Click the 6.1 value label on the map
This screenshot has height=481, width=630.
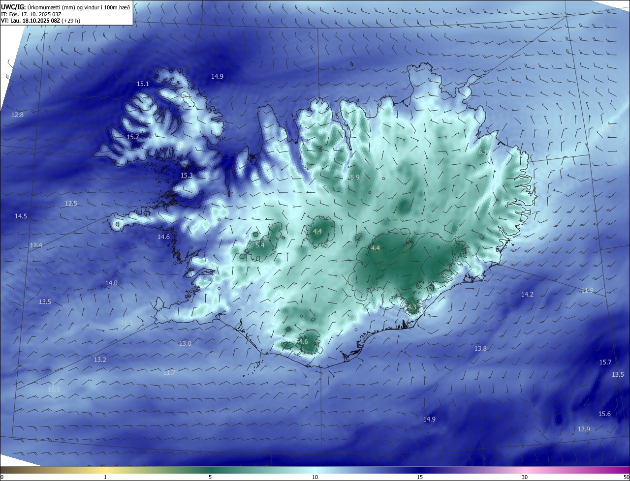pyautogui.click(x=483, y=152)
